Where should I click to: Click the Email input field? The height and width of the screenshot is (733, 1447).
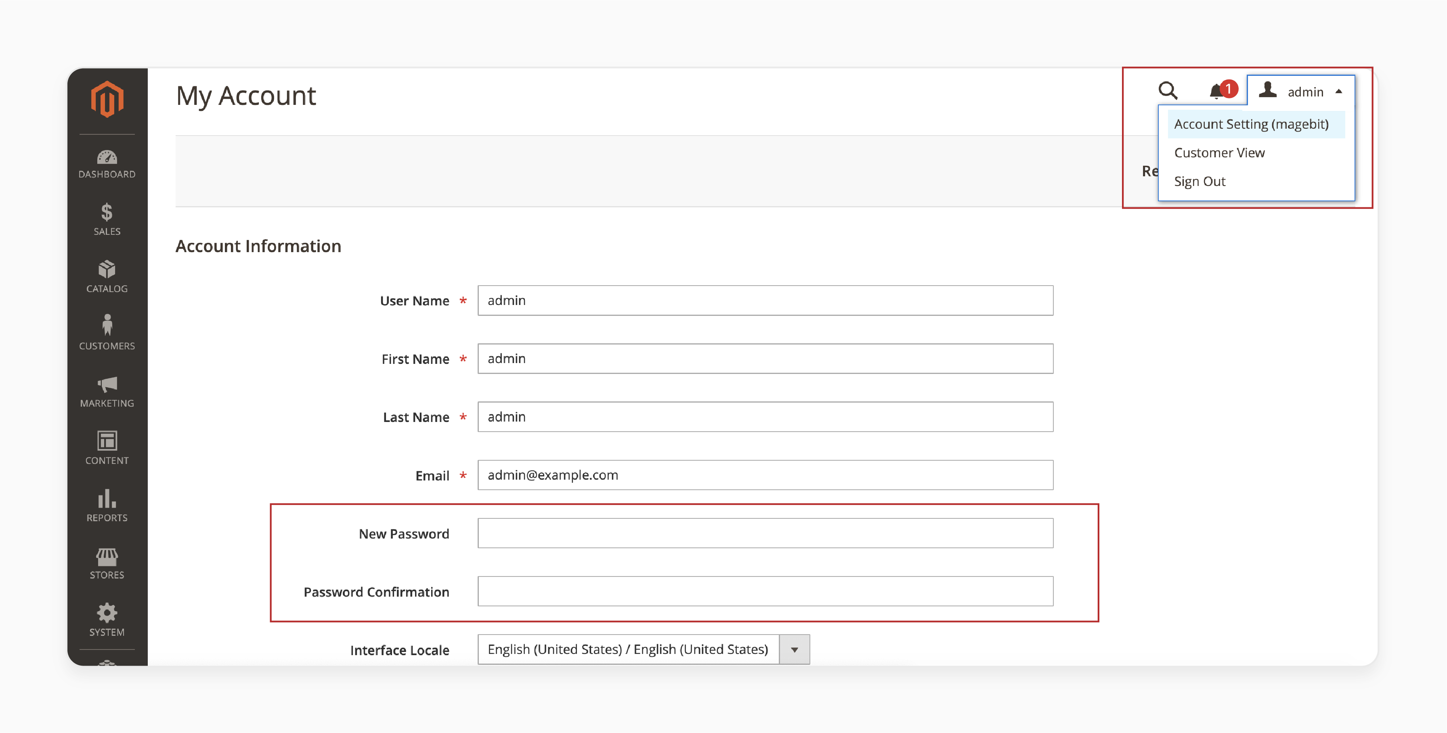(766, 475)
